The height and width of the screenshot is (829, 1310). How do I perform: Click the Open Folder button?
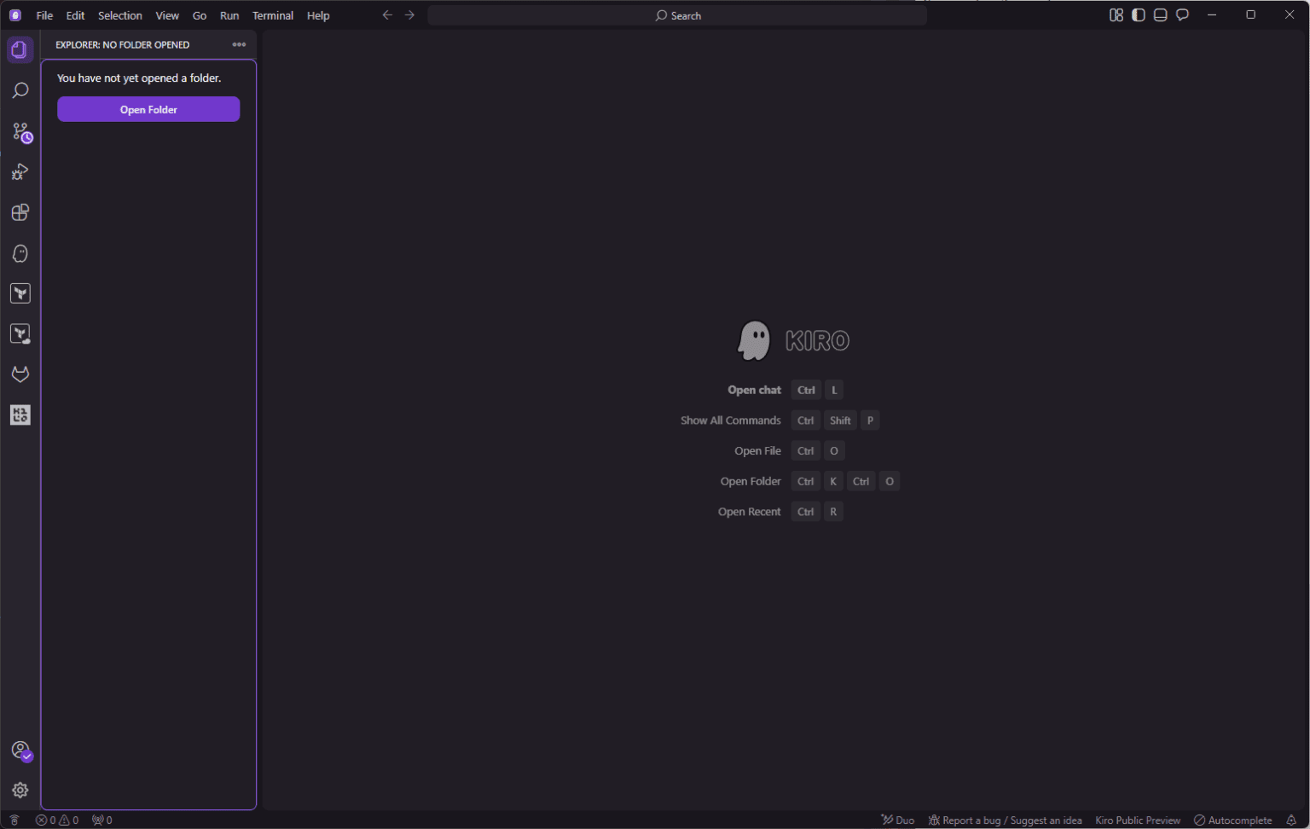pyautogui.click(x=148, y=109)
